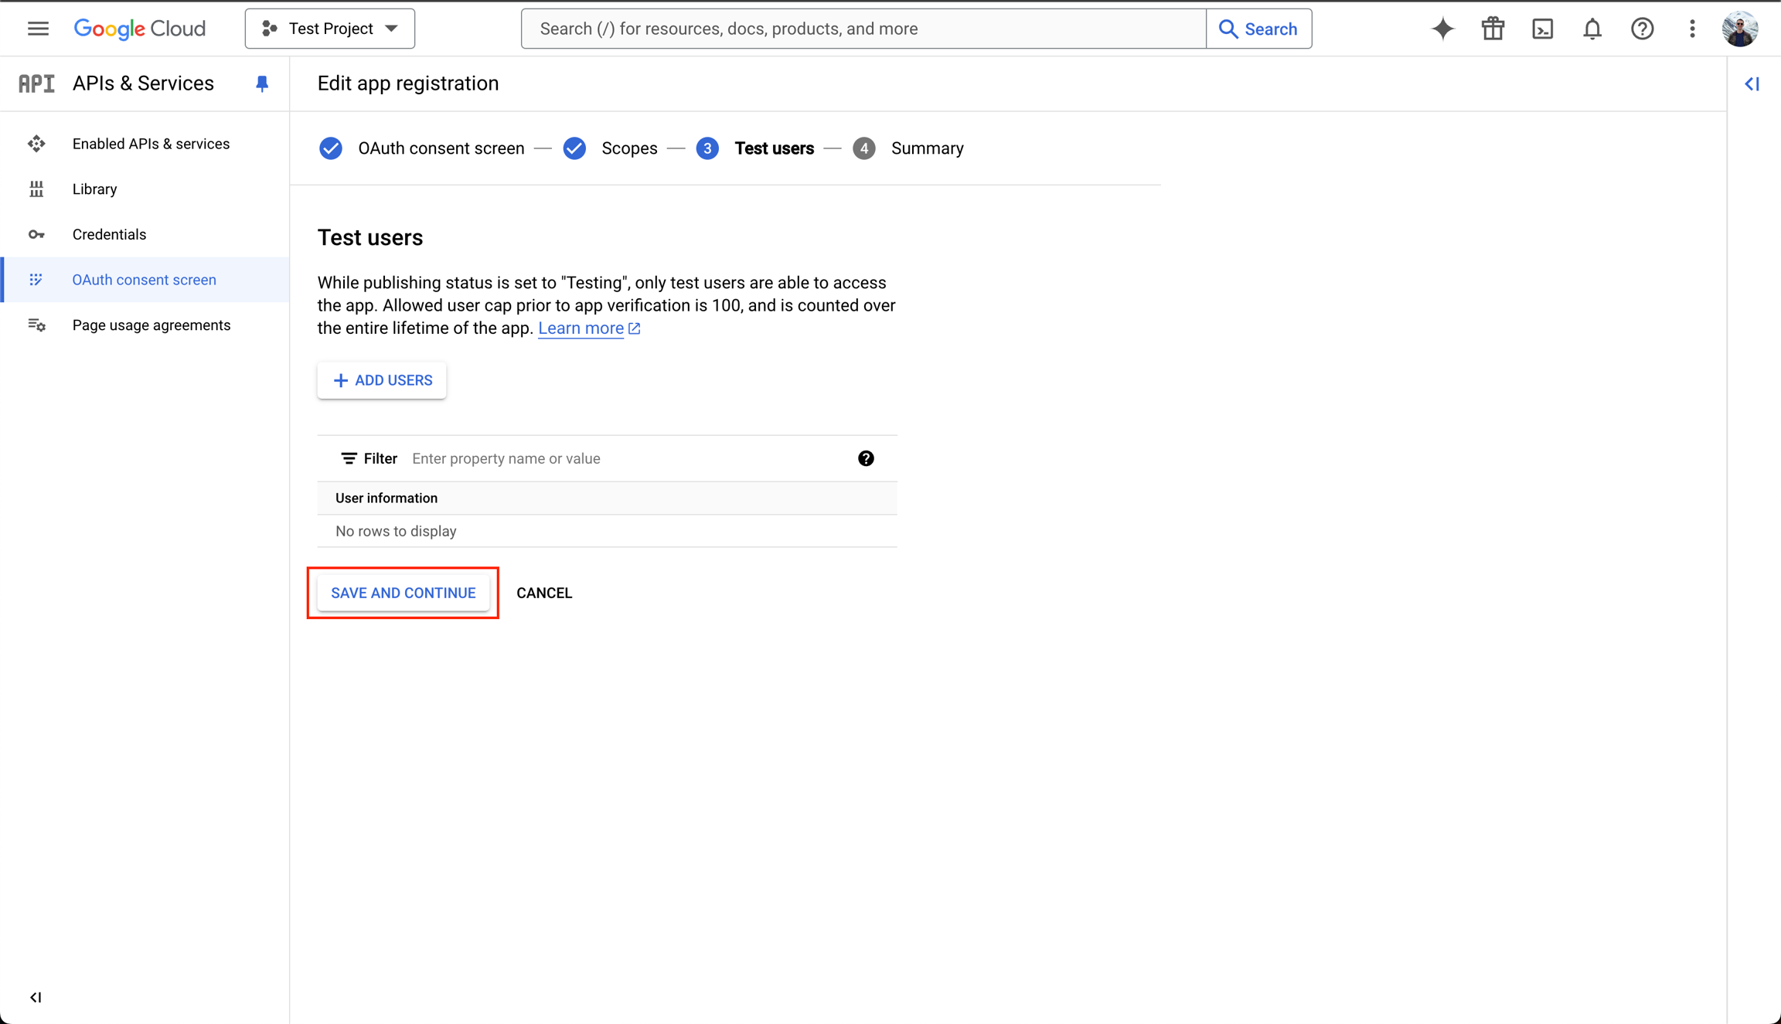
Task: Open the Test Project selector dropdown
Action: (330, 29)
